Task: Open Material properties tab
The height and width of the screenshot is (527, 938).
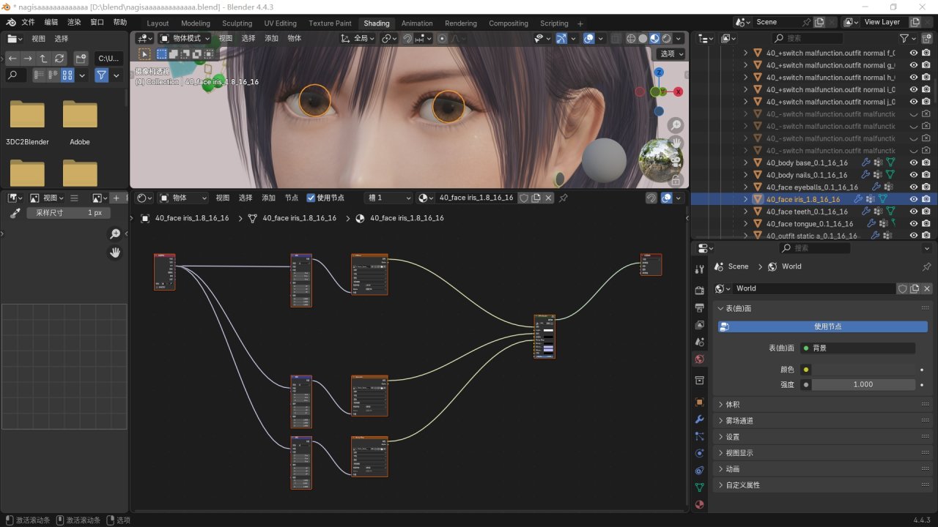Action: pyautogui.click(x=699, y=504)
